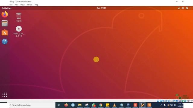Viewport: 193px width, 108px height.
Task: Click the Windows tray volume speaker icon
Action: pyautogui.click(x=175, y=105)
